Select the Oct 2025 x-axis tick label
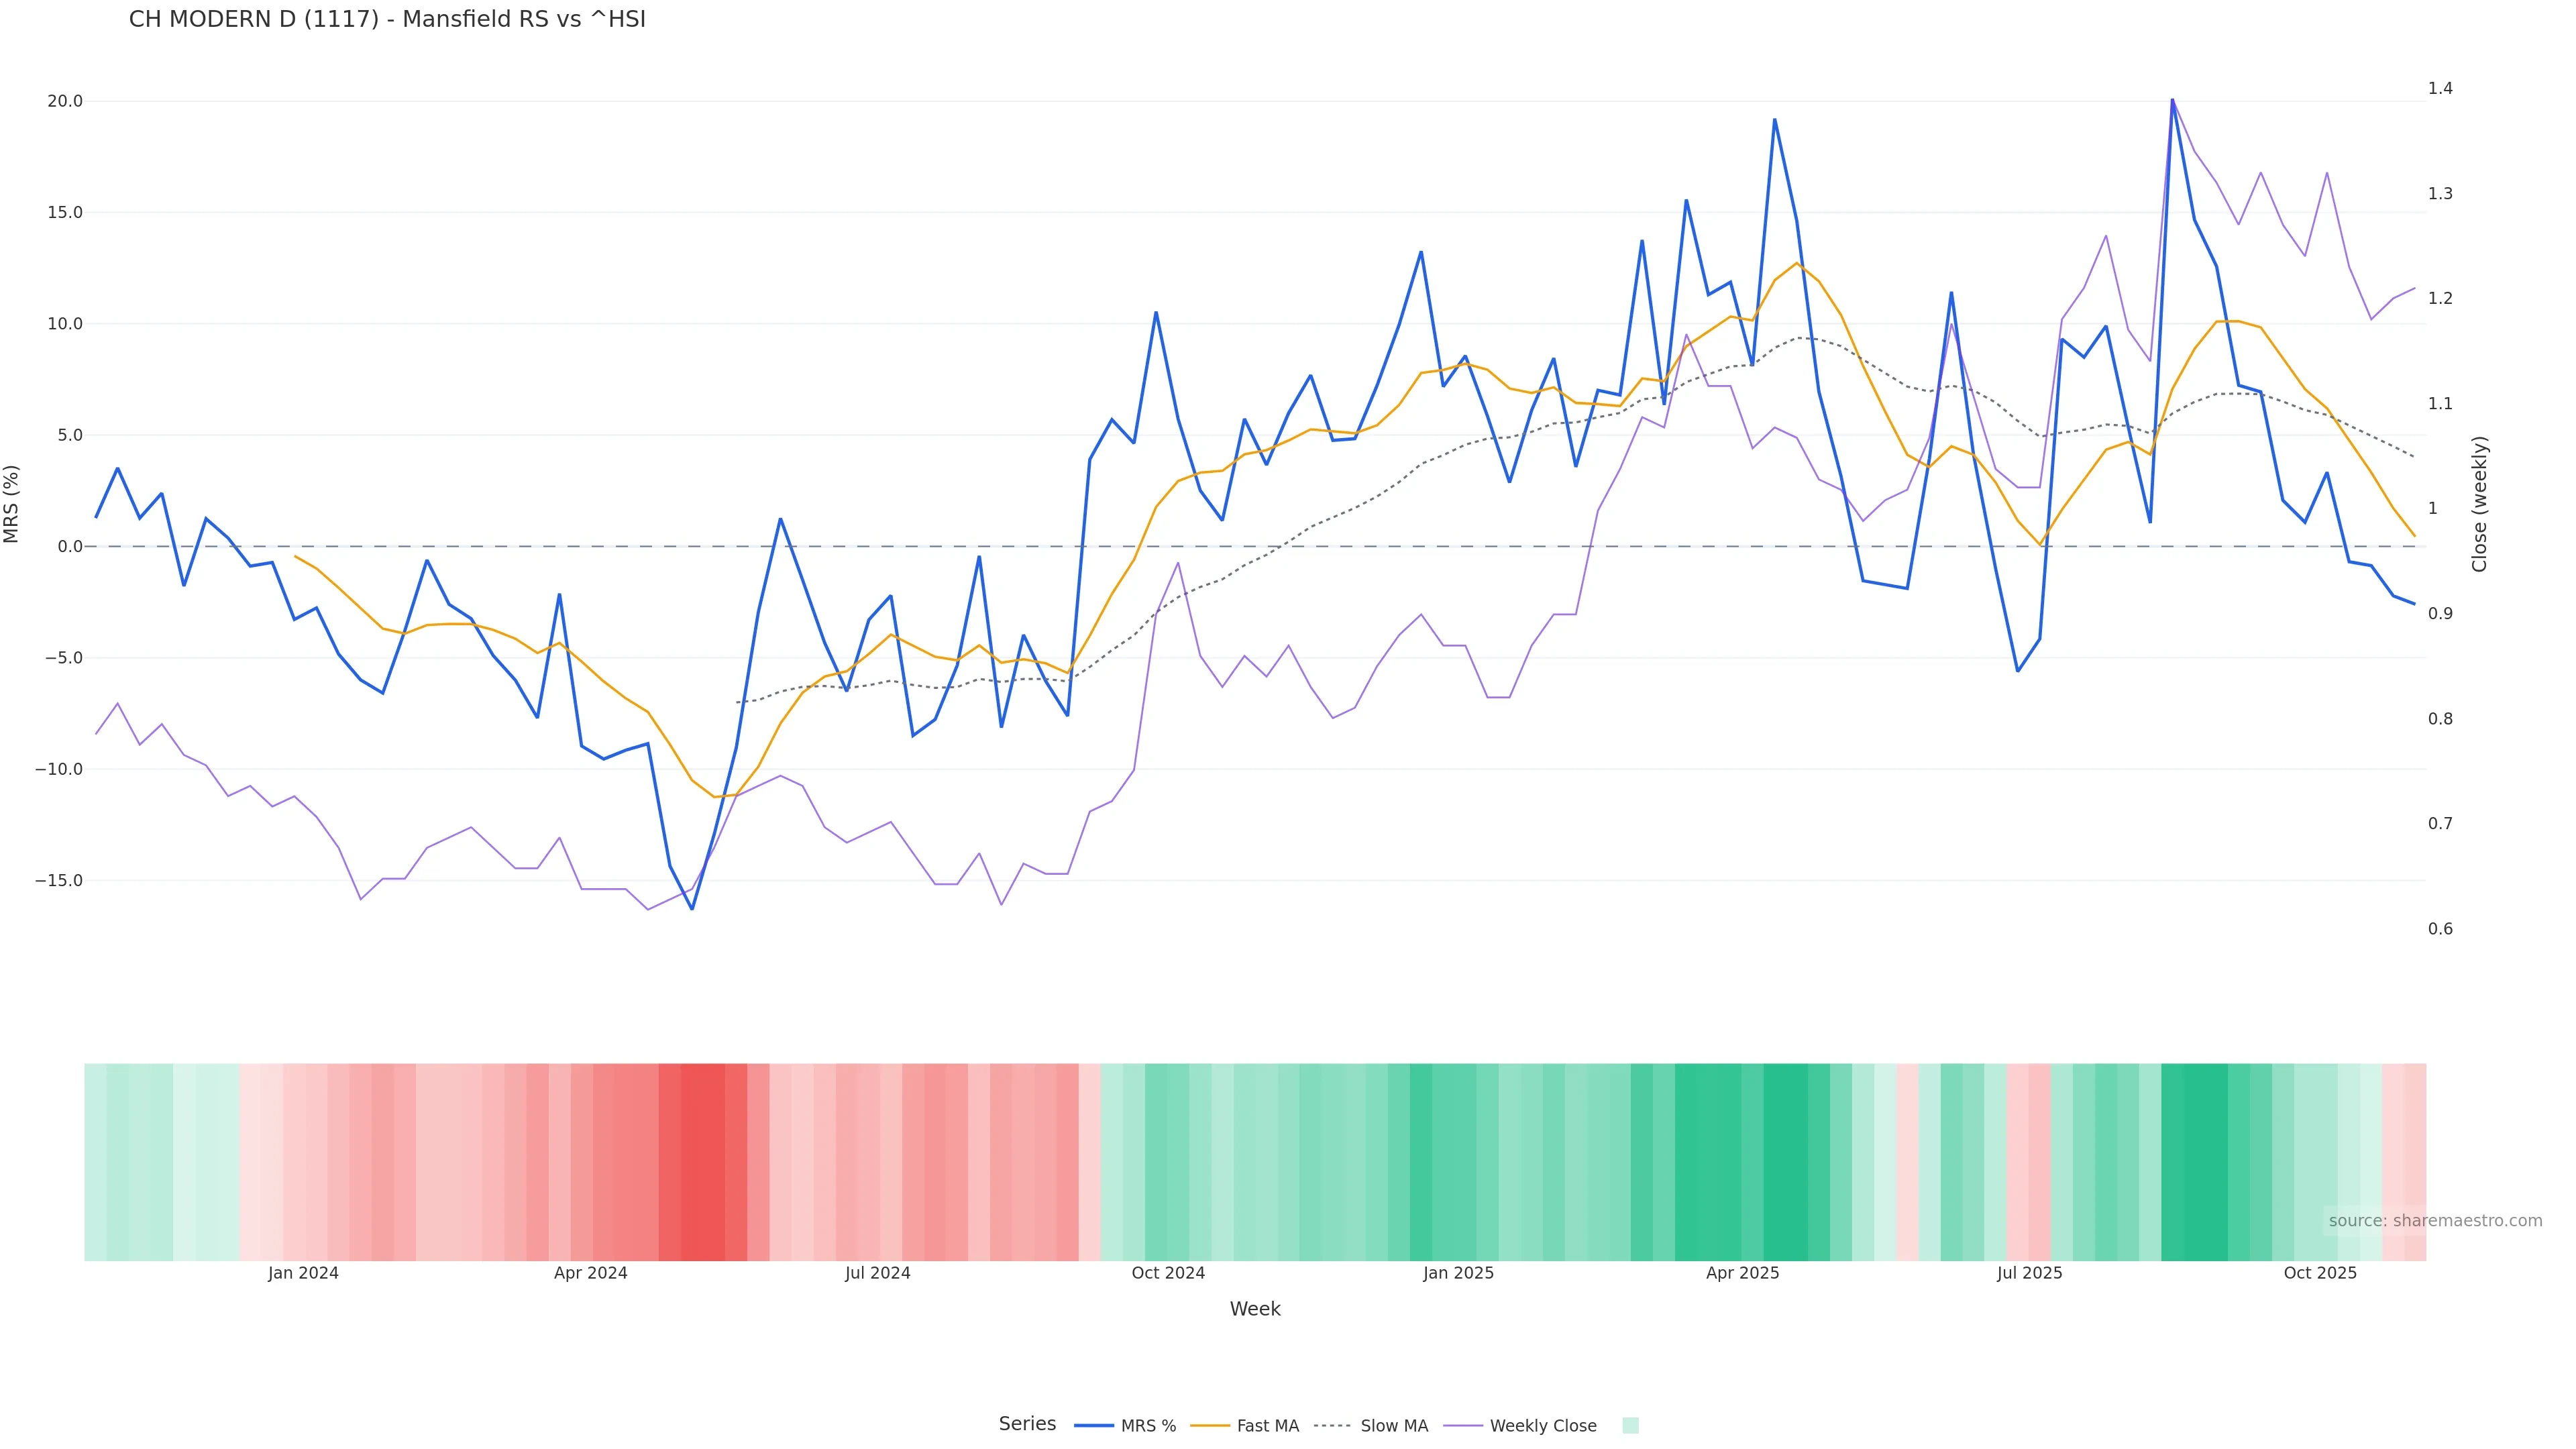 pos(2320,1273)
